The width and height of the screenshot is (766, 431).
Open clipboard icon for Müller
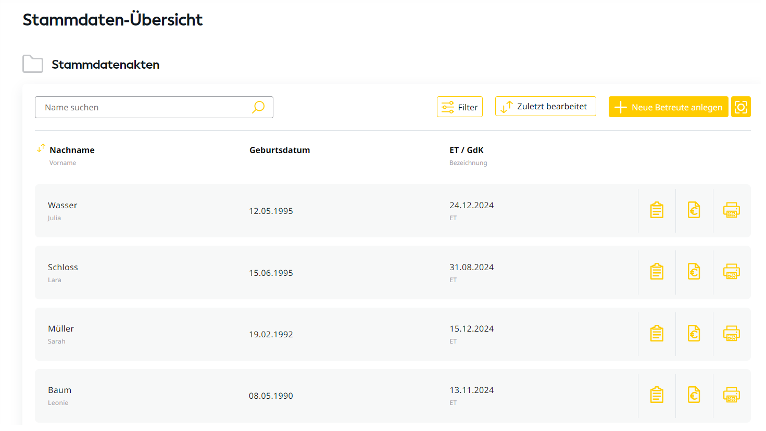[657, 334]
